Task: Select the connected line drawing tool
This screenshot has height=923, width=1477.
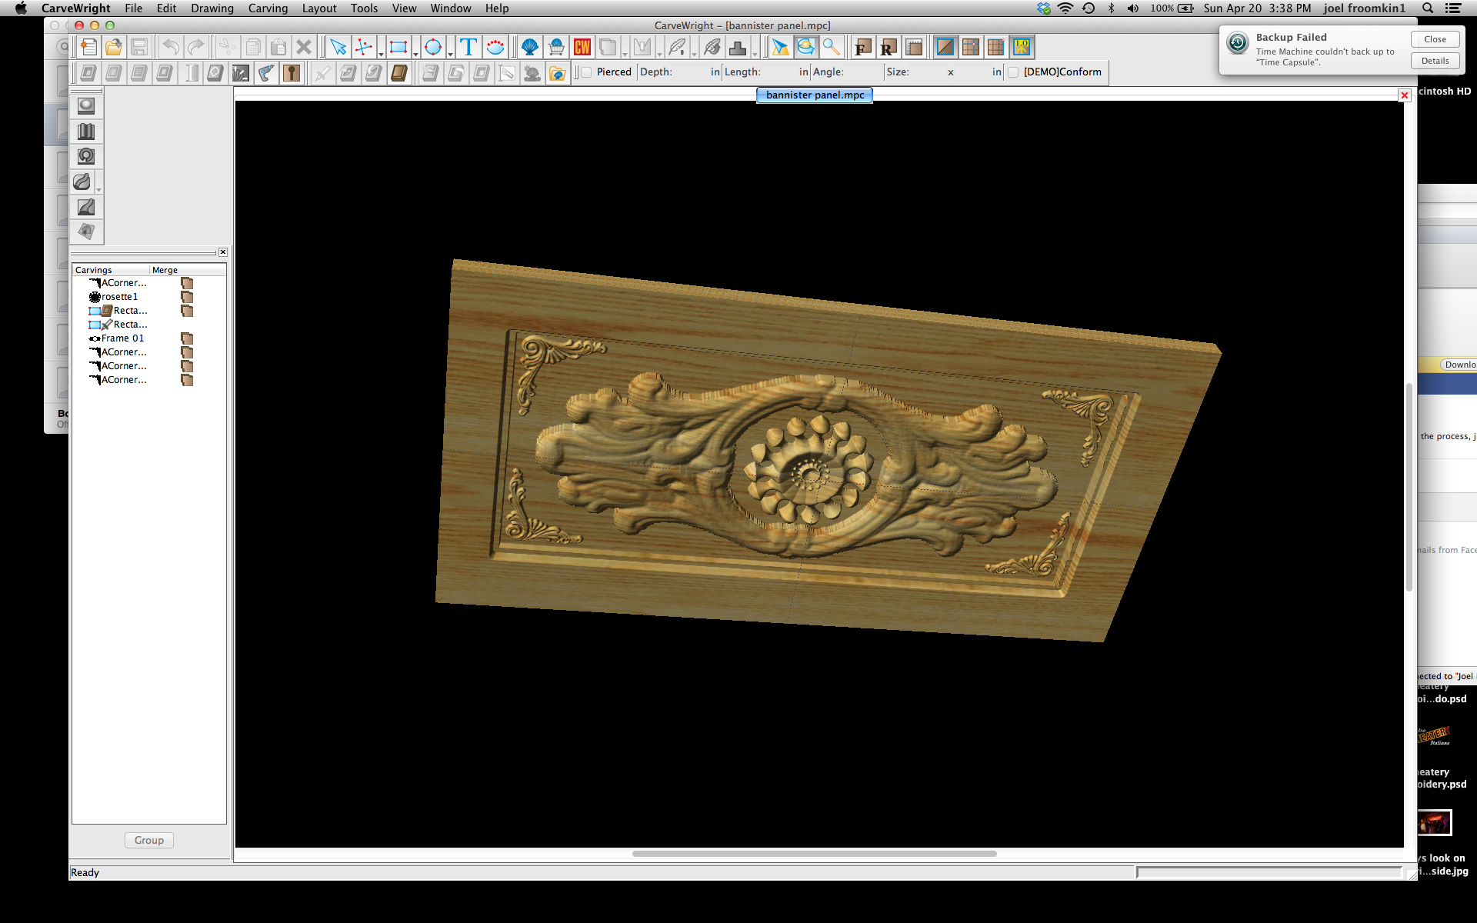Action: coord(364,47)
